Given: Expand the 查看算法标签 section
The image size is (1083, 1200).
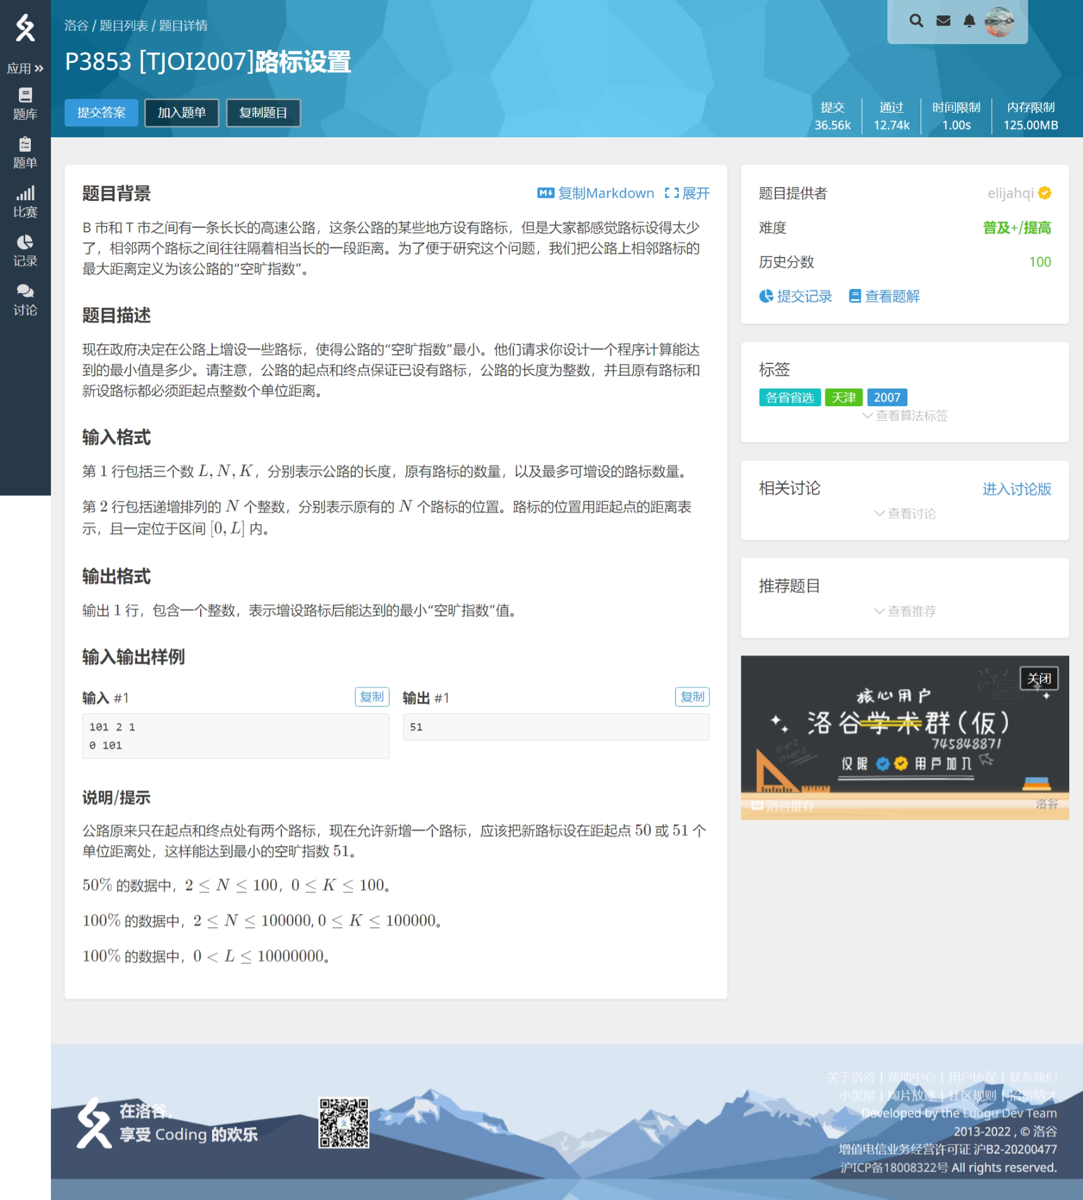Looking at the screenshot, I should click(905, 416).
